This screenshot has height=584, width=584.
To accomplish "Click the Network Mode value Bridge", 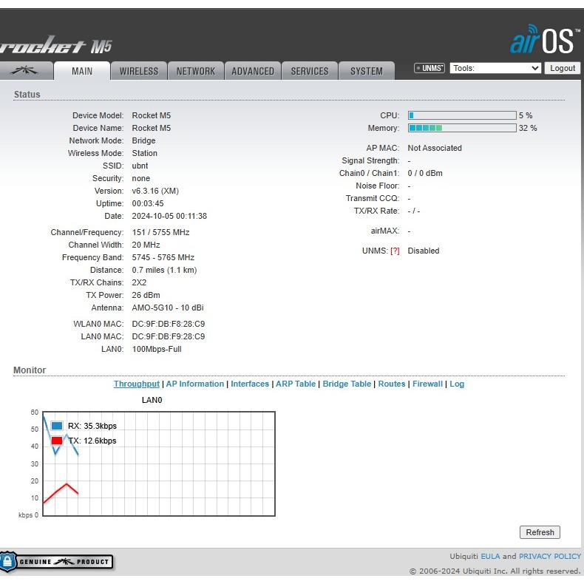I will click(x=143, y=140).
